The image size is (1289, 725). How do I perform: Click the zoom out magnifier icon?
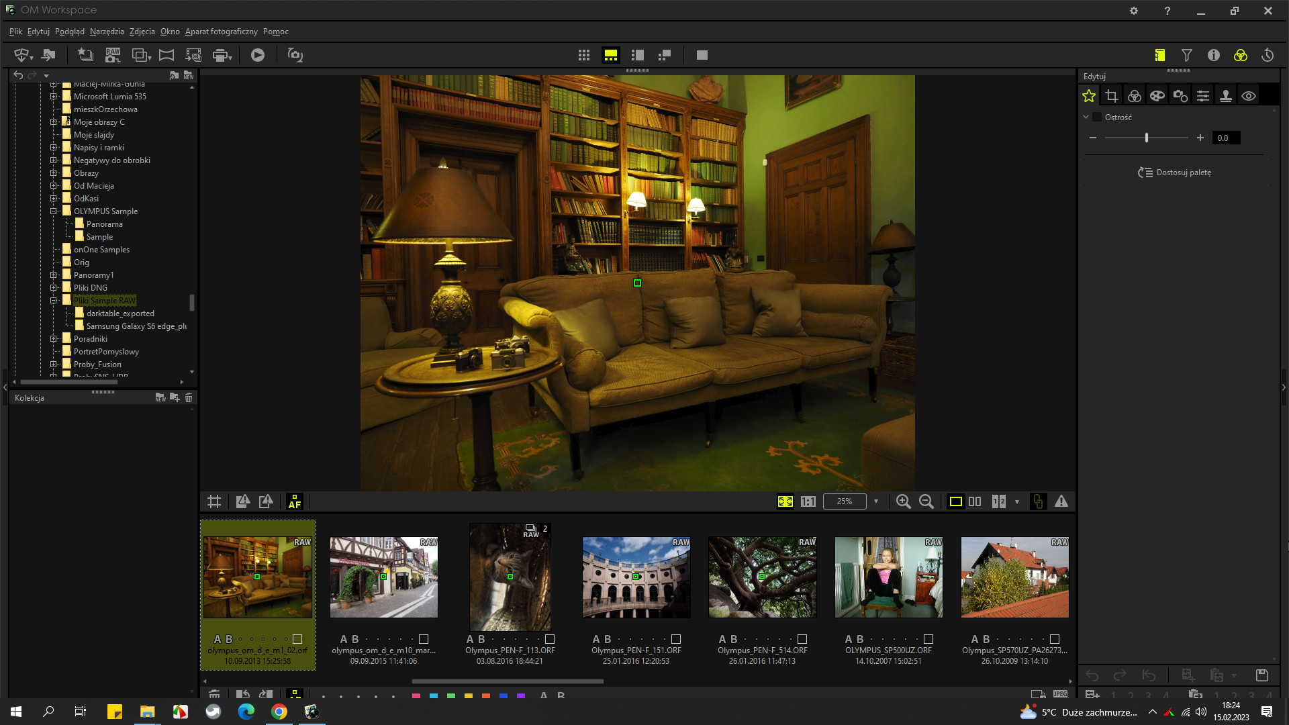pos(926,501)
